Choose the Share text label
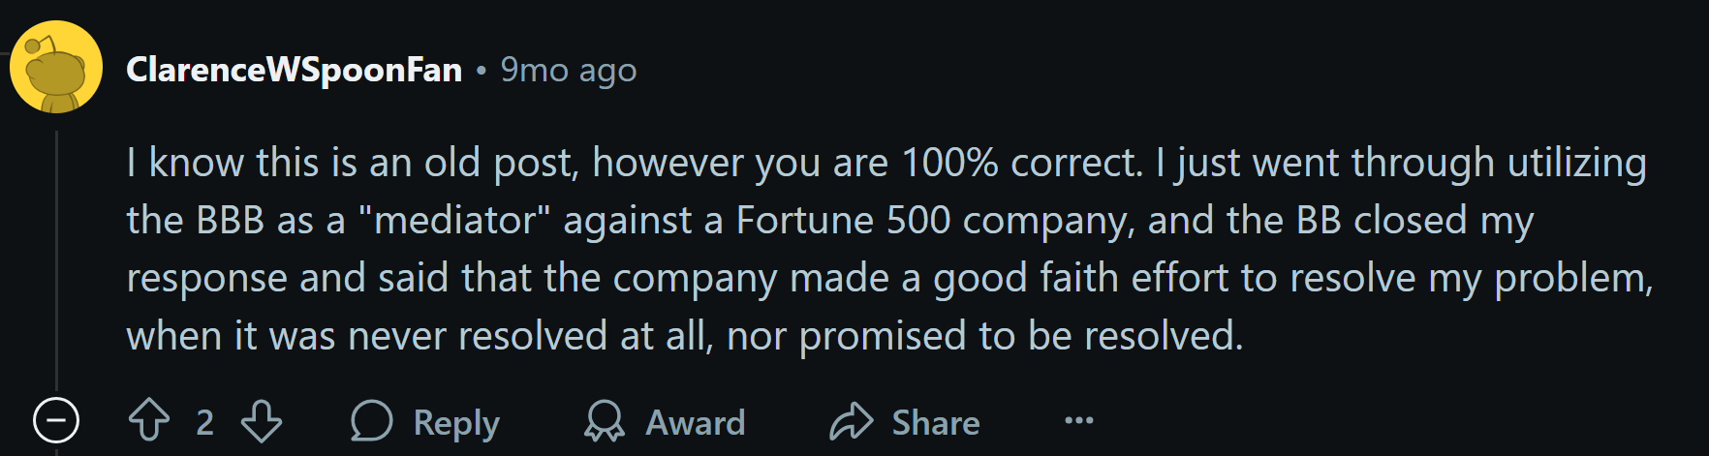Viewport: 1709px width, 456px height. point(936,423)
